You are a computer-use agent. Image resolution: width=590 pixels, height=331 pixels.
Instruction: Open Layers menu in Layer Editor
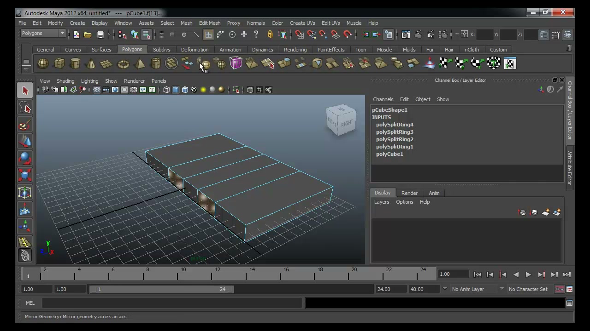point(382,202)
